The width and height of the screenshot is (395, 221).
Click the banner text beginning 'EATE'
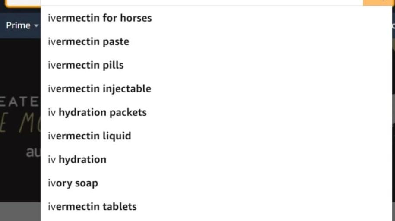[x=20, y=102]
